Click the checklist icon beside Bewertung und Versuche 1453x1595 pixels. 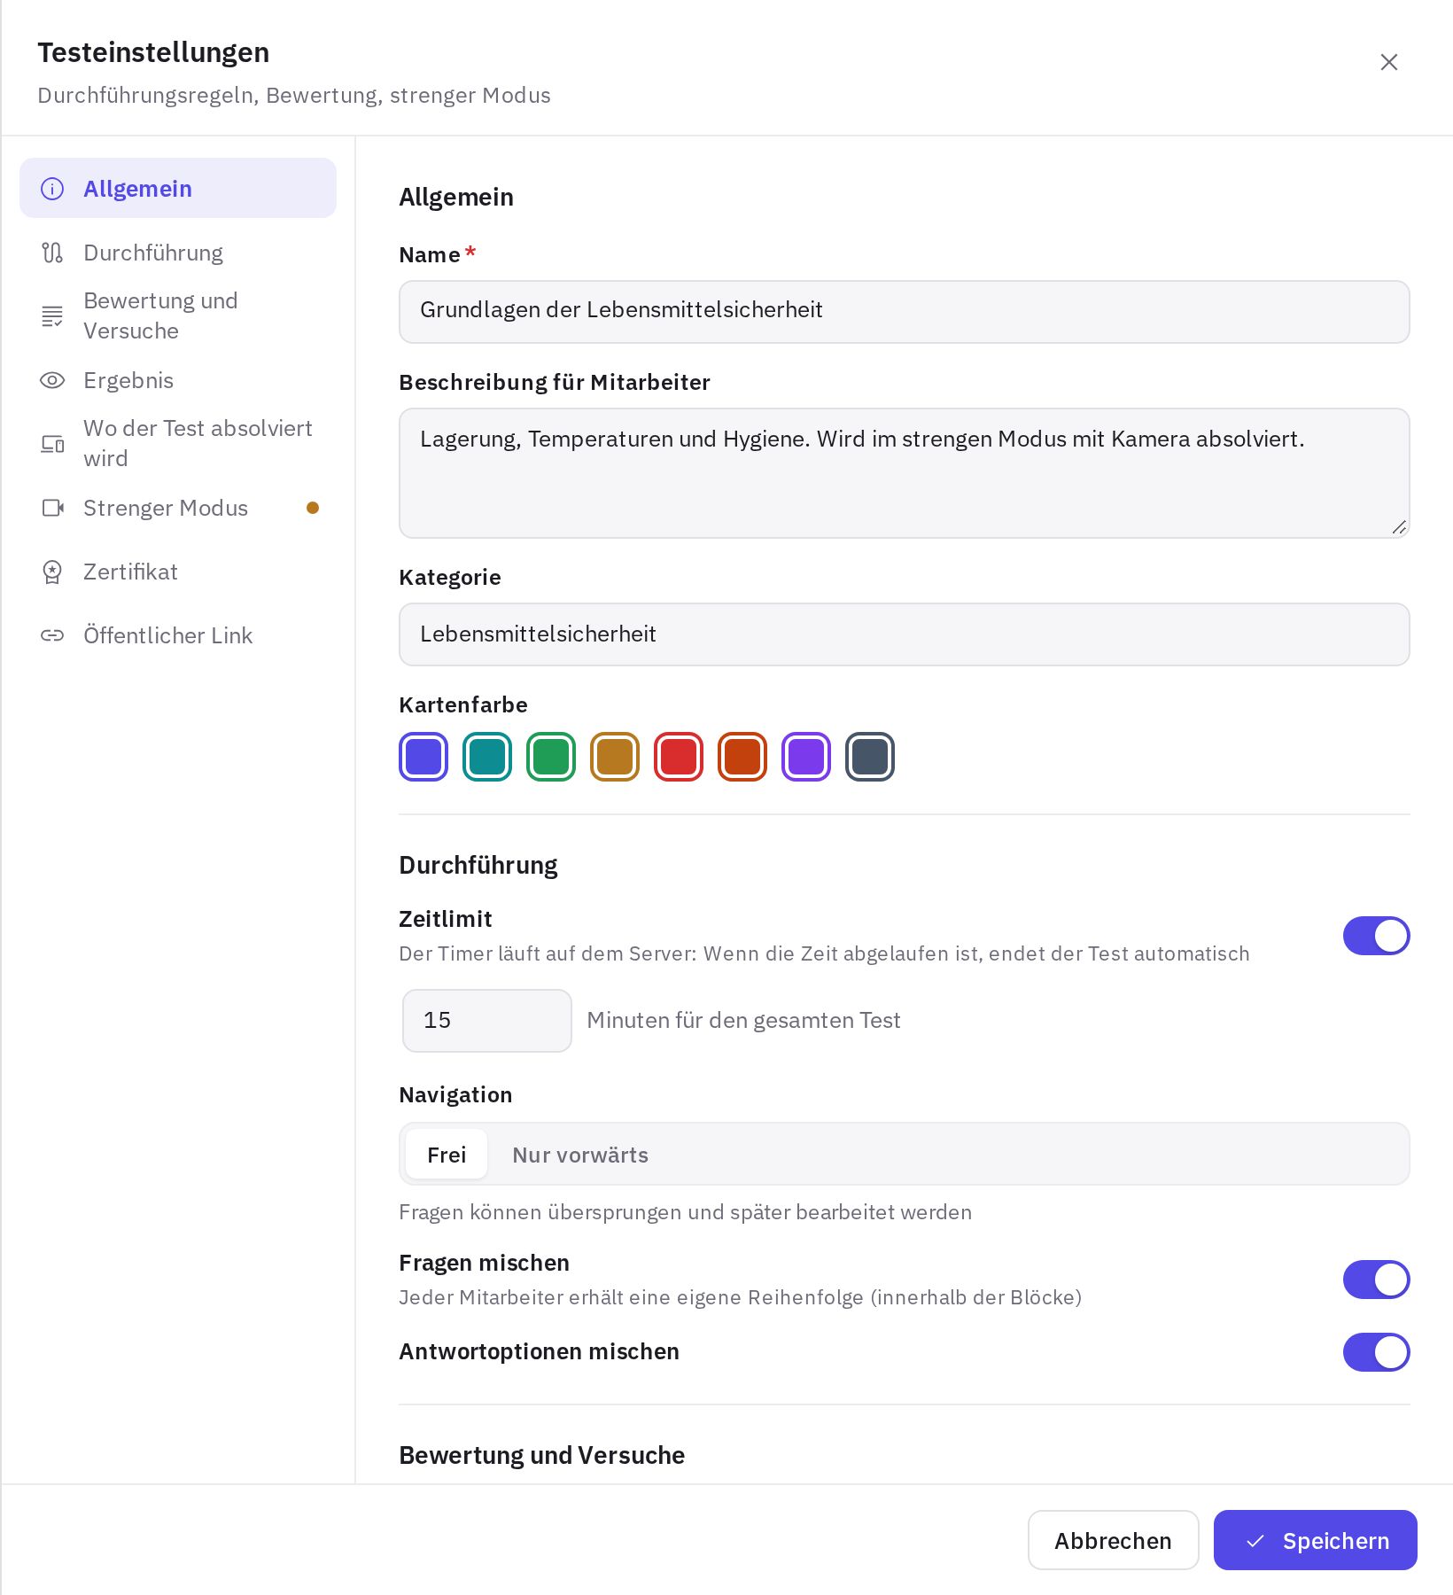(x=52, y=315)
